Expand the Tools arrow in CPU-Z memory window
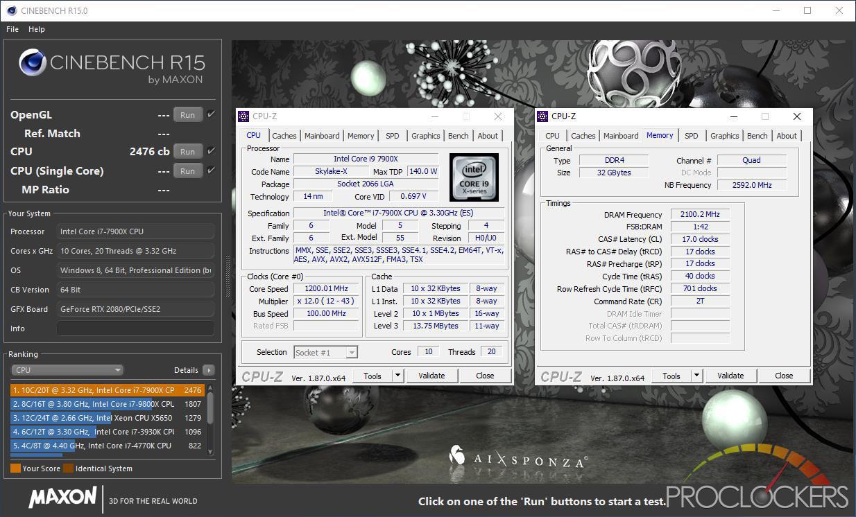 [696, 376]
